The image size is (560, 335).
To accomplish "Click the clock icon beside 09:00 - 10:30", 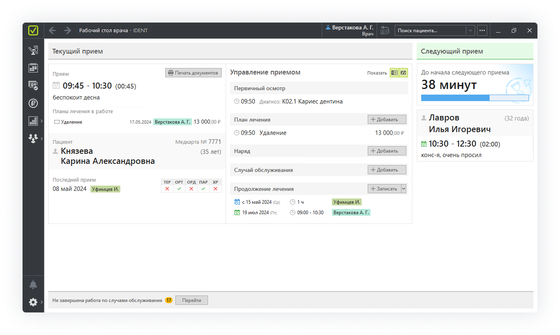I will point(292,213).
